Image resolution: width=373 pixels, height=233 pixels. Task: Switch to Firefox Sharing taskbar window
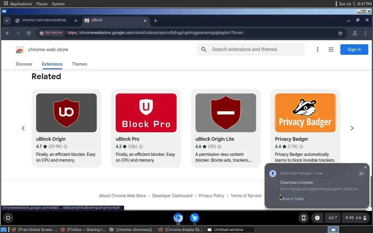[83, 230]
